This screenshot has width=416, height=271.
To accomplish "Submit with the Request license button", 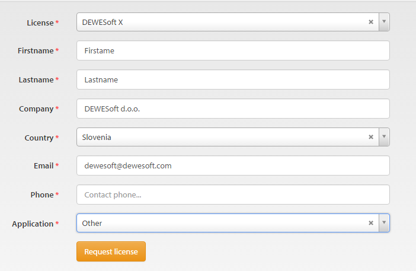I will pos(111,251).
